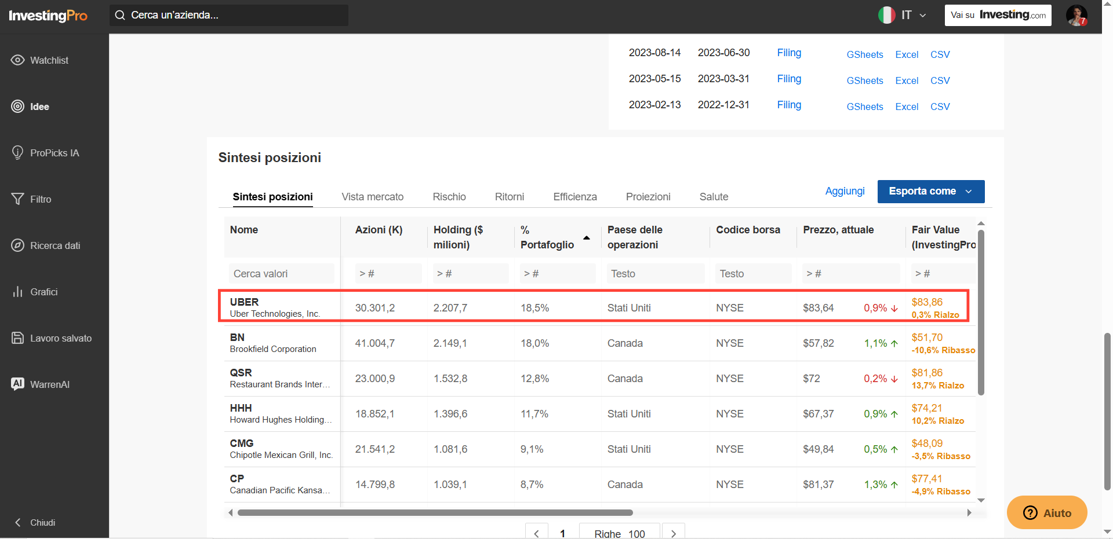Open the IT language selector
The image size is (1113, 539).
(902, 15)
